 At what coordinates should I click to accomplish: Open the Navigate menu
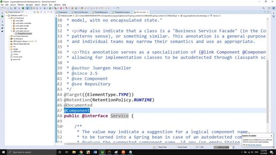[x=29, y=5]
